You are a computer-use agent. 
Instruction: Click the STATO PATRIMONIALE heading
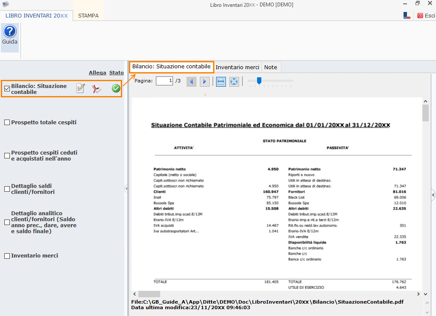tap(284, 141)
